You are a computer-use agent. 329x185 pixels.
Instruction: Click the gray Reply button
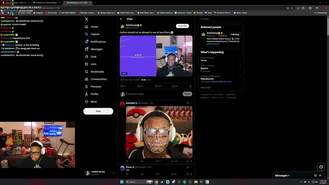click(x=187, y=94)
